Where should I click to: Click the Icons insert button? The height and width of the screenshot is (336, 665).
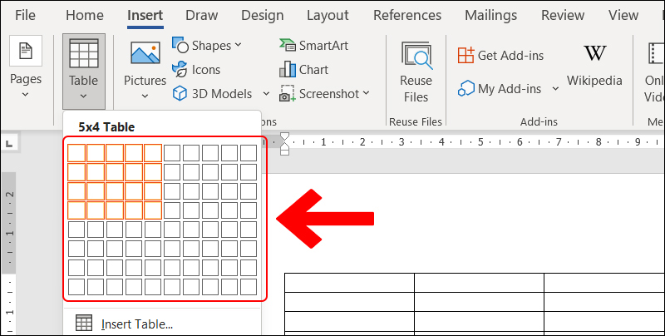(196, 70)
